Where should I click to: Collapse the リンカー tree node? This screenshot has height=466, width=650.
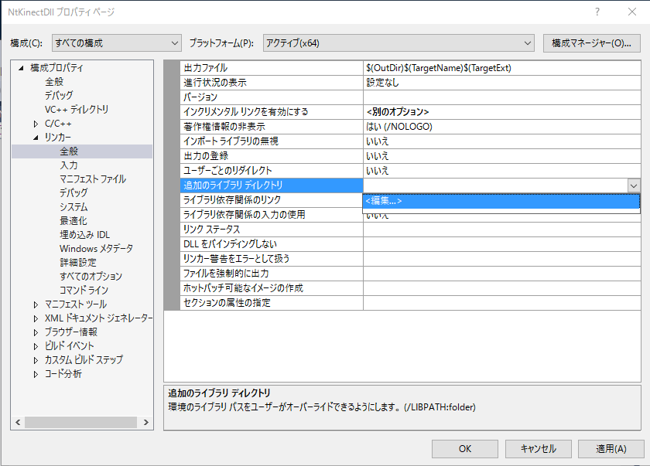pos(36,138)
